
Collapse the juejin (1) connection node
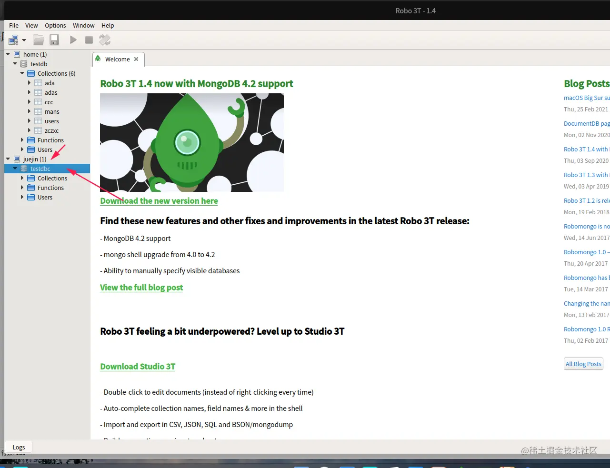8,159
